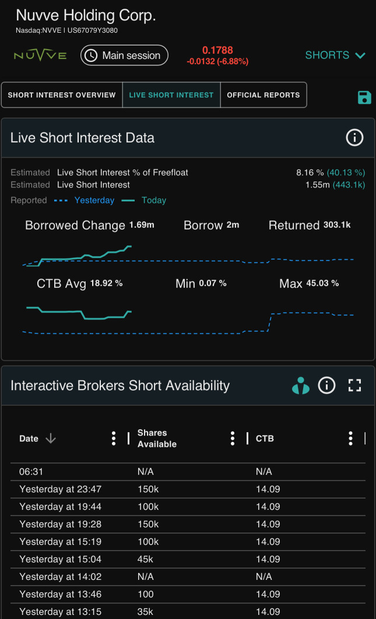This screenshot has width=376, height=619.
Task: Open the Main session selector
Action: pos(124,55)
